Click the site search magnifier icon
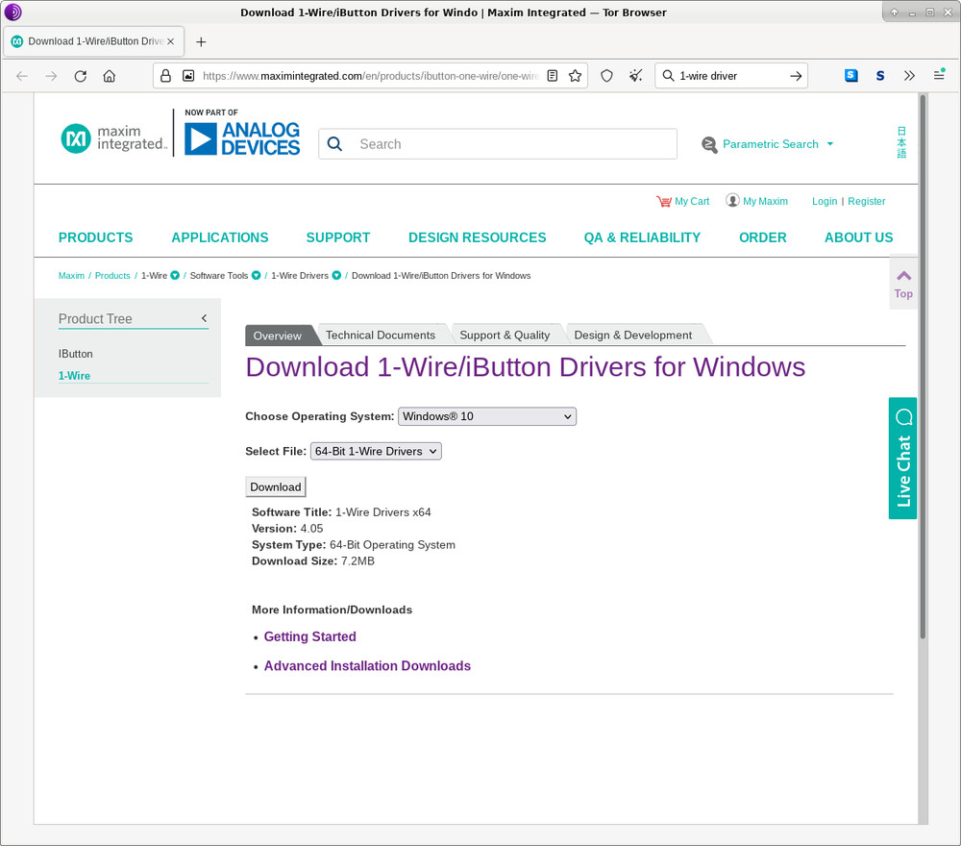Viewport: 961px width, 846px height. coord(334,144)
